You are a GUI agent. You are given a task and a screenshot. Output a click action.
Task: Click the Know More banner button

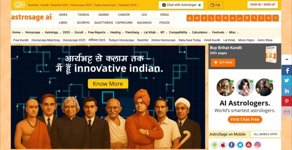tap(108, 84)
